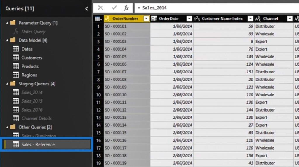Select the Customers query
Screen dimensions: 299x167
pyautogui.click(x=32, y=58)
